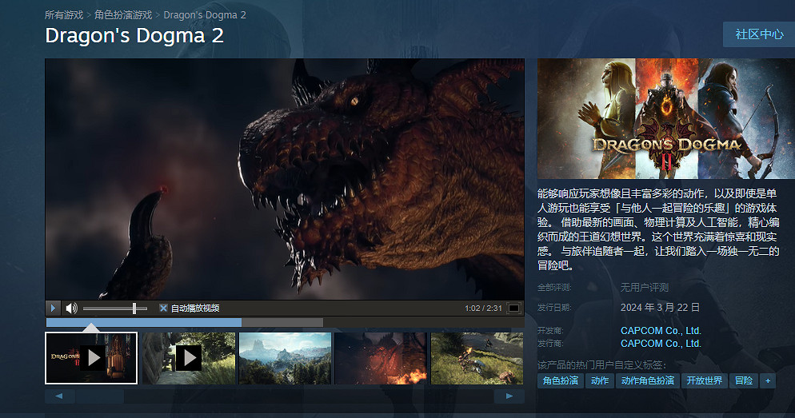The height and width of the screenshot is (418, 795).
Task: Open the mountain landscape screenshot thumbnail
Action: [284, 358]
